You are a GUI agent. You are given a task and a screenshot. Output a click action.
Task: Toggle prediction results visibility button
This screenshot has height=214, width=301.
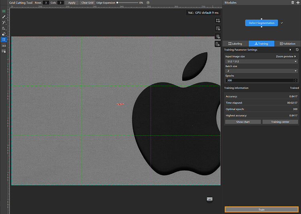pos(218,28)
